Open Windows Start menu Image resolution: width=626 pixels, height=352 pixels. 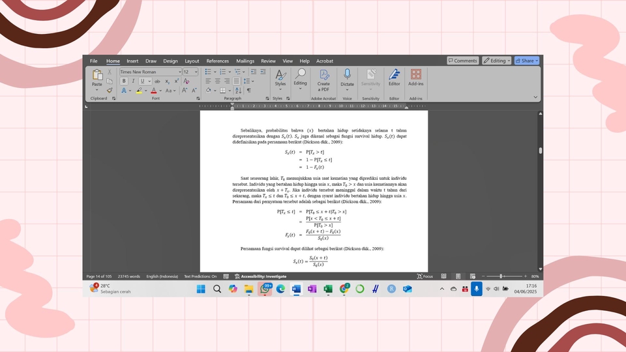(201, 289)
